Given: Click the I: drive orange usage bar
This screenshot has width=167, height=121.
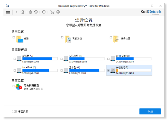Looking at the screenshot, I should [134, 70].
